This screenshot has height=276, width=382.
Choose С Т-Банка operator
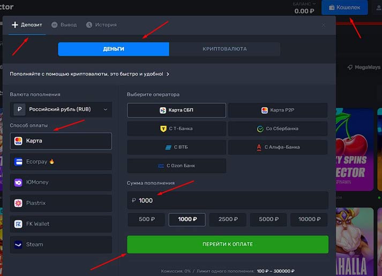click(176, 129)
